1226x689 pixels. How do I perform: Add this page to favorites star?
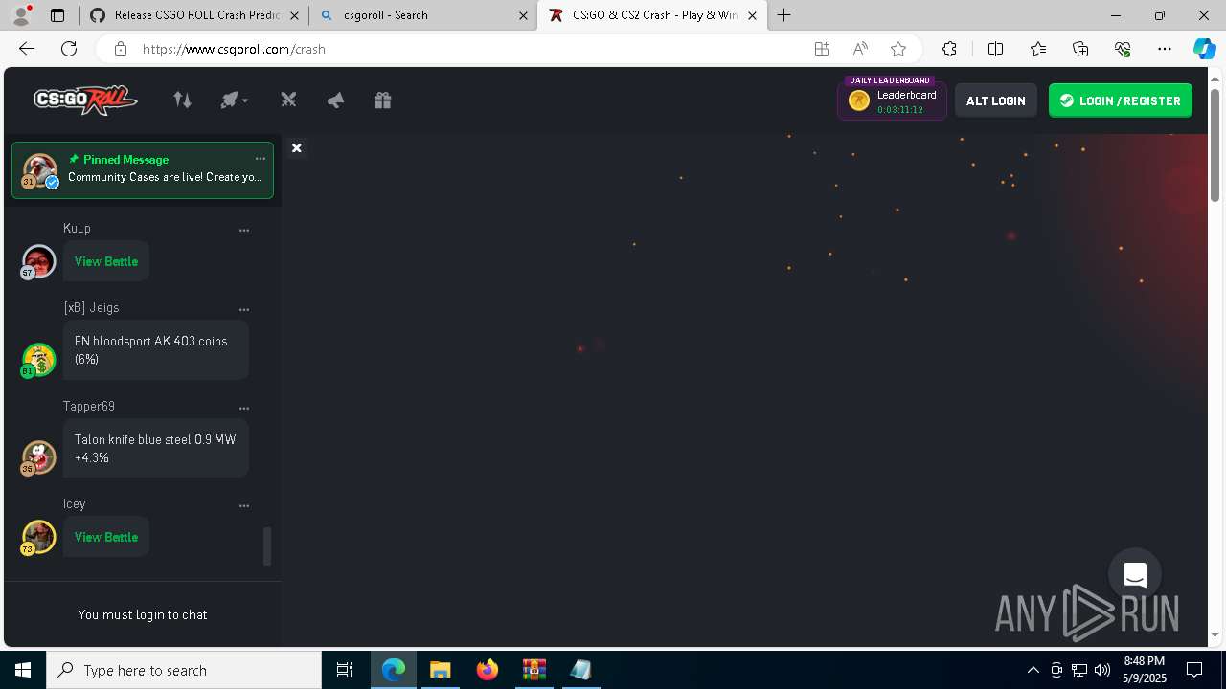coord(898,49)
